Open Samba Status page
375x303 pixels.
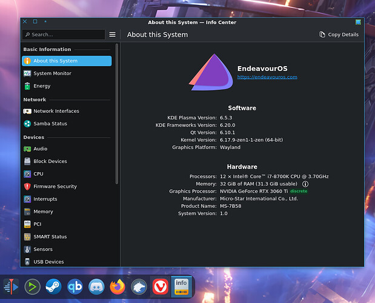50,124
